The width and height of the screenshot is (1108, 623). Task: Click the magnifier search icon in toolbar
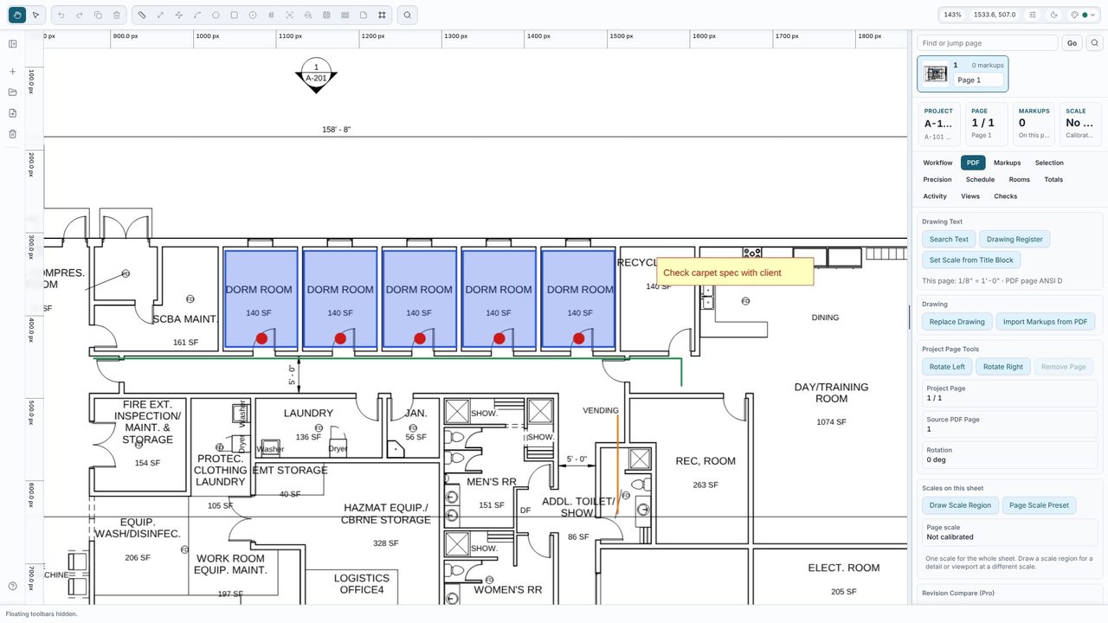407,15
